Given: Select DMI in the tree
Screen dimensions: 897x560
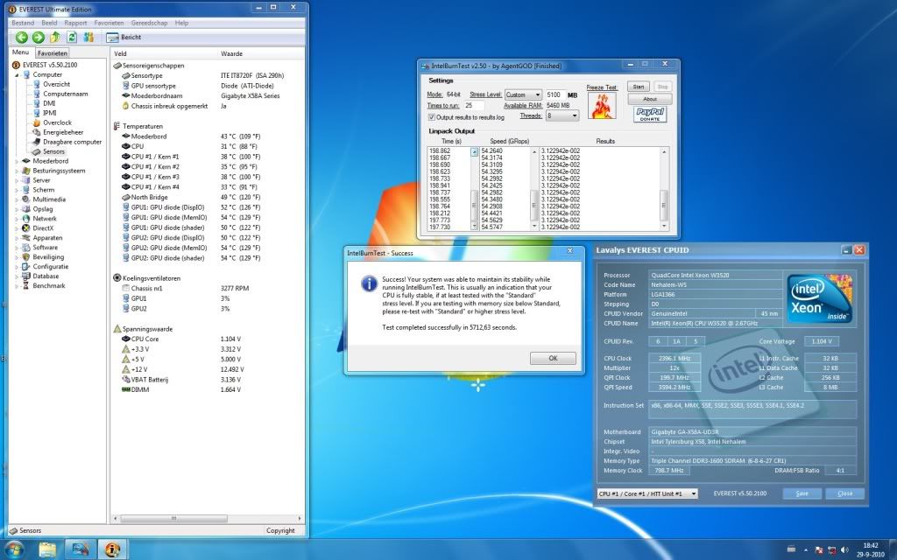Looking at the screenshot, I should (x=49, y=103).
